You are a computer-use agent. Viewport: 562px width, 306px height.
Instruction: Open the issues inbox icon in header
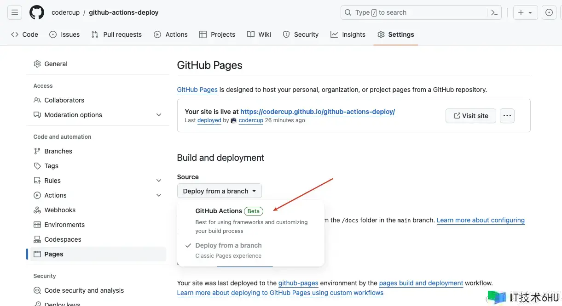coord(549,12)
